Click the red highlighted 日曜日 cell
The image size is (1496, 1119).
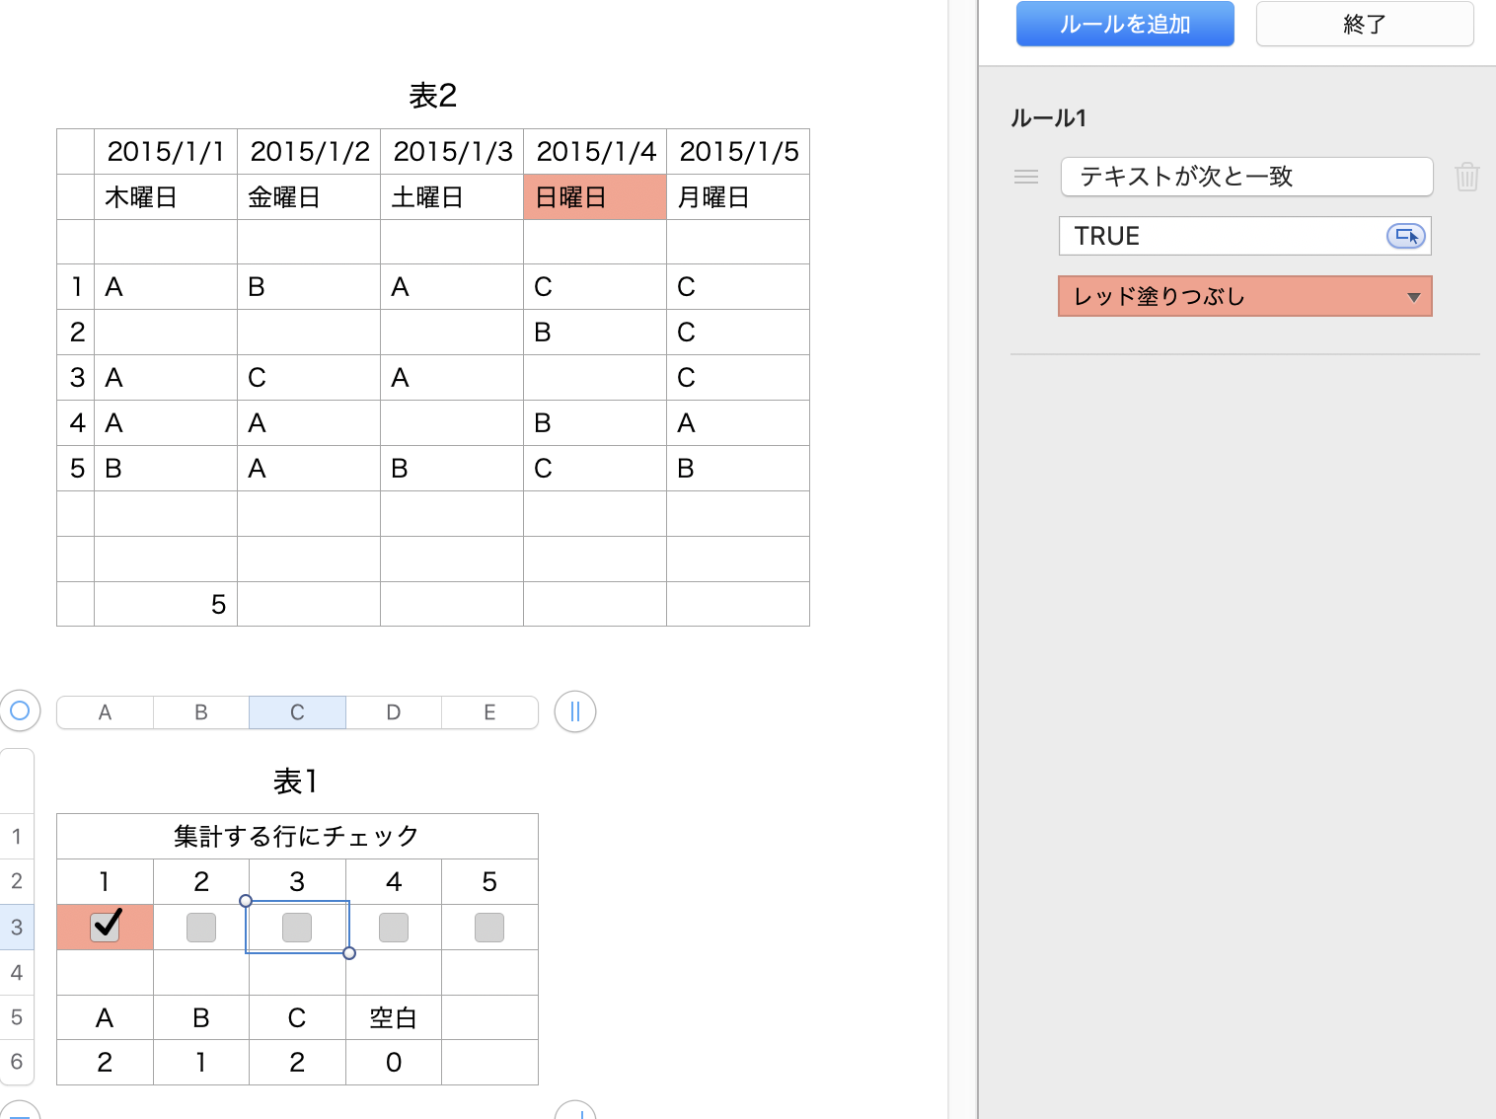coord(595,197)
